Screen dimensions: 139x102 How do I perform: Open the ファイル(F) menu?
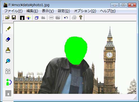click(13, 11)
